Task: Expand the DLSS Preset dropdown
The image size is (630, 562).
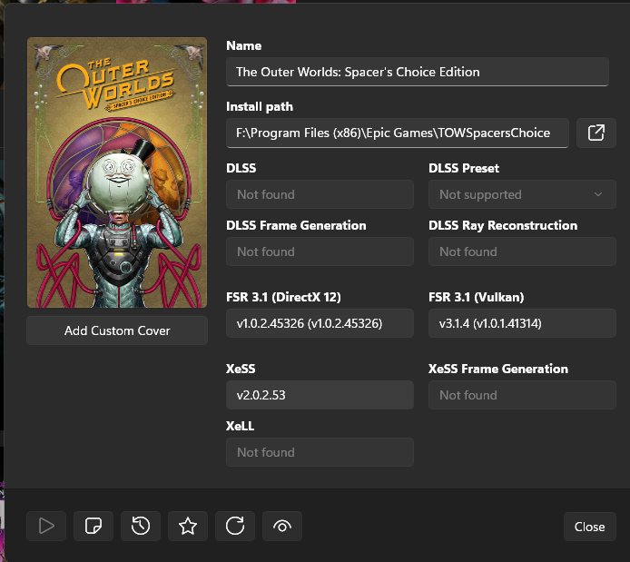Action: pos(522,194)
